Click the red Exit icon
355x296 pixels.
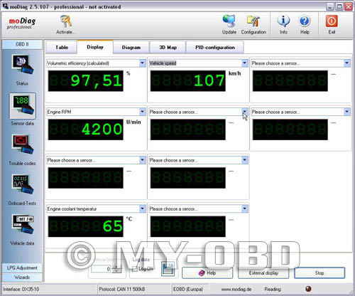coord(332,21)
